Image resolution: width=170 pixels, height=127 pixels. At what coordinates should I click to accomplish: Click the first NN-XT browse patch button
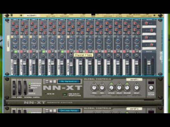coord(51,81)
